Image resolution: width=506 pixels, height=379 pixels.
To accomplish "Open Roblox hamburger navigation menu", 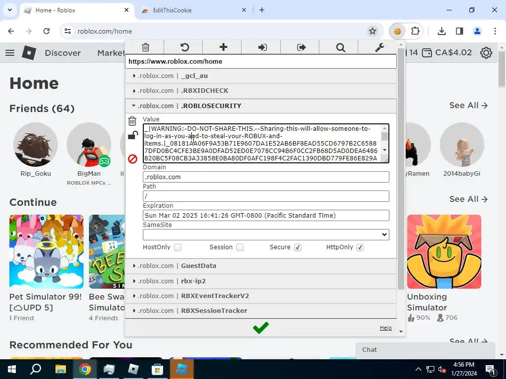I will (10, 52).
